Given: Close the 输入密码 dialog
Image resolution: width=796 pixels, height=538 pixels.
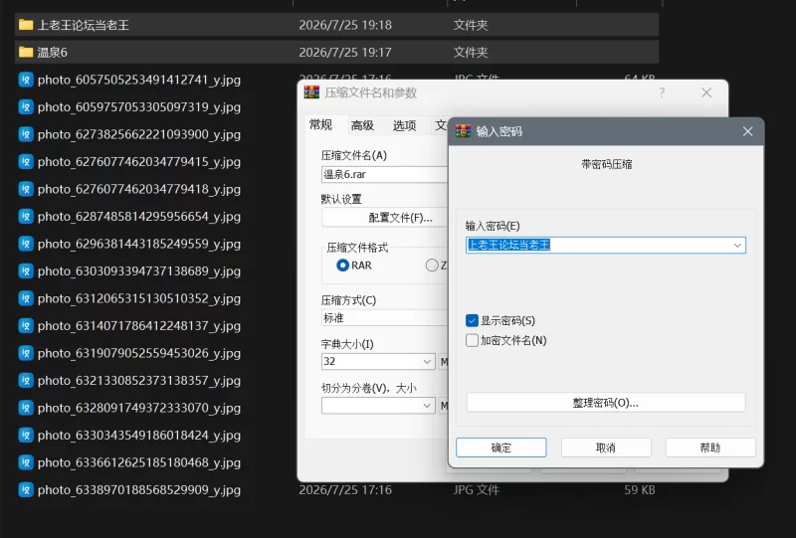Looking at the screenshot, I should coord(748,131).
